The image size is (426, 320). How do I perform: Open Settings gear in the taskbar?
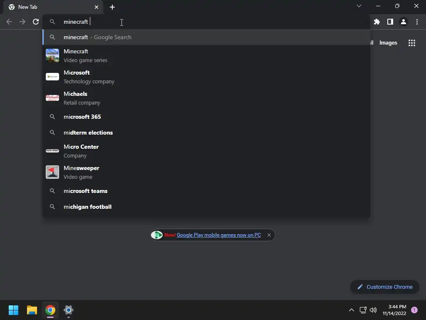[x=69, y=310]
